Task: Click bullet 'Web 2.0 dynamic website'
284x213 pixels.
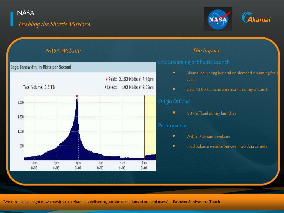Action: (x=208, y=136)
